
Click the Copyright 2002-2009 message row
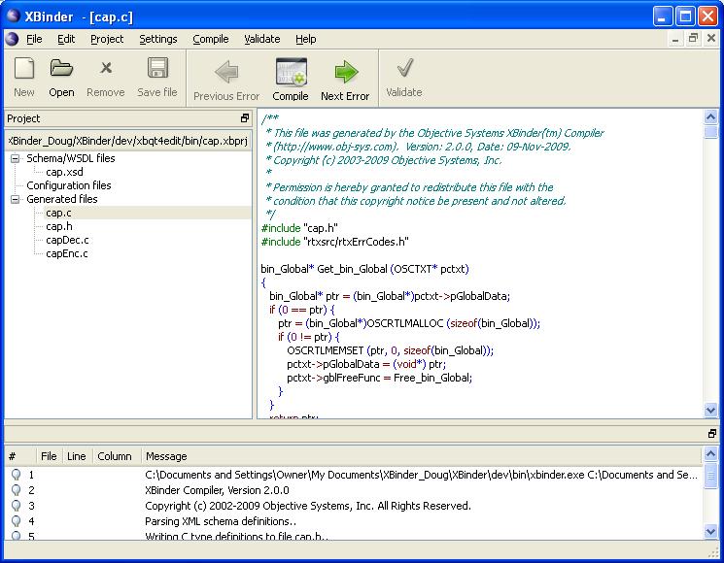coord(308,506)
